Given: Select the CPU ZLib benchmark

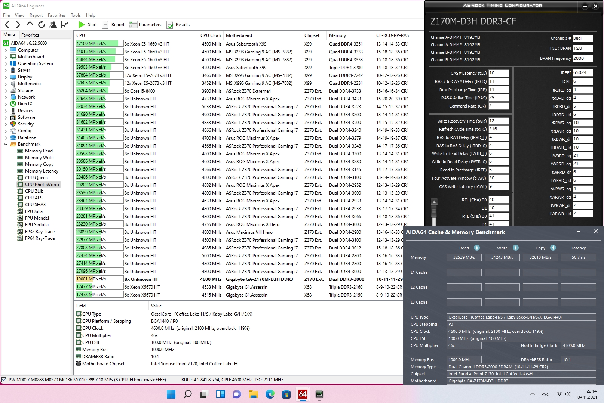Looking at the screenshot, I should click(34, 191).
